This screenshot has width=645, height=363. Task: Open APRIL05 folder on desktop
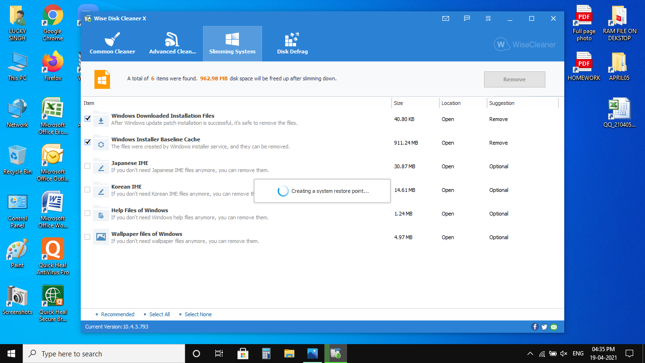pyautogui.click(x=619, y=67)
